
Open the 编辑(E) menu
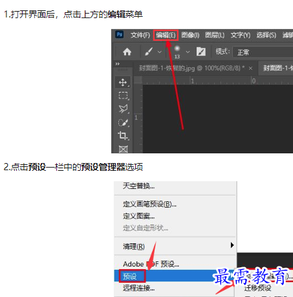click(x=166, y=35)
